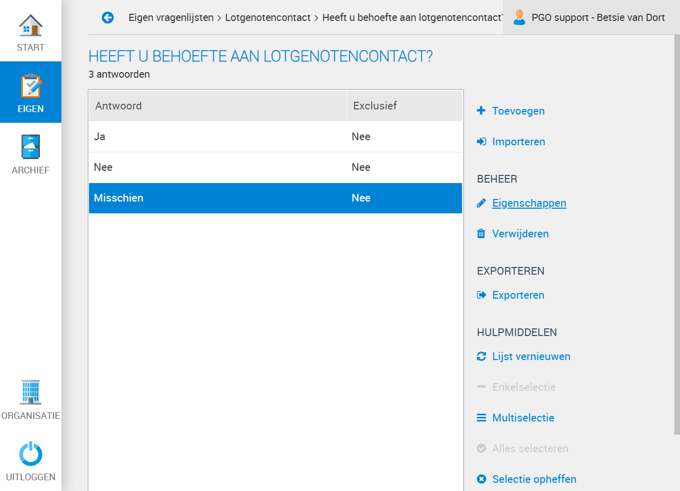Click the export icon beside Exporteren
The height and width of the screenshot is (491, 680).
click(x=481, y=295)
